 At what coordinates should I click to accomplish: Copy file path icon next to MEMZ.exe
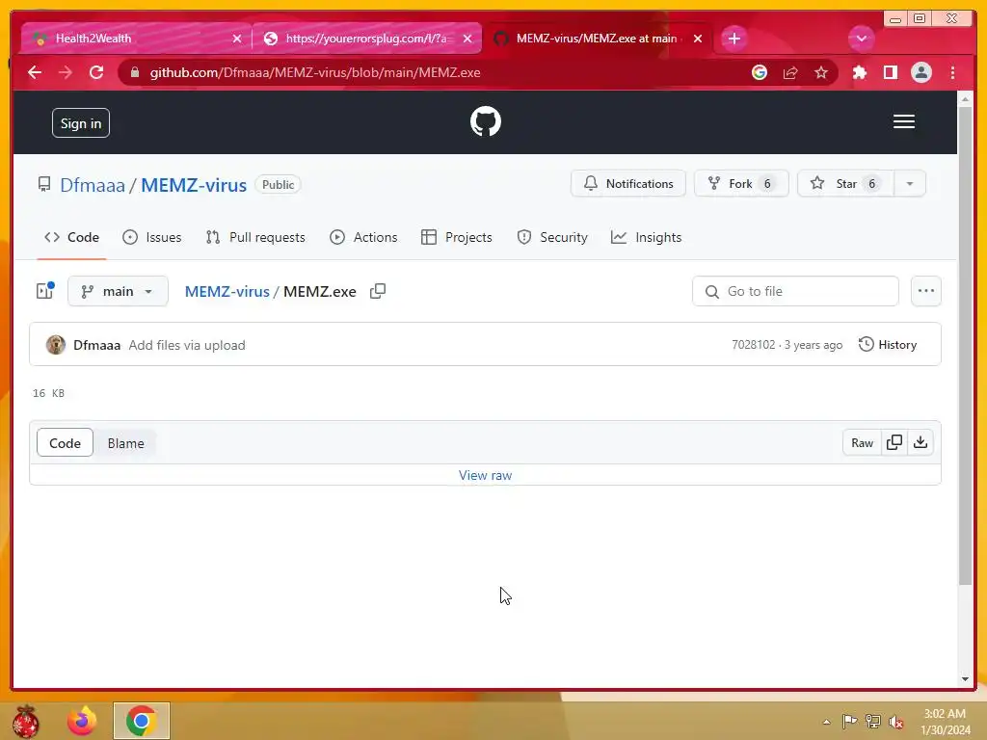[378, 291]
